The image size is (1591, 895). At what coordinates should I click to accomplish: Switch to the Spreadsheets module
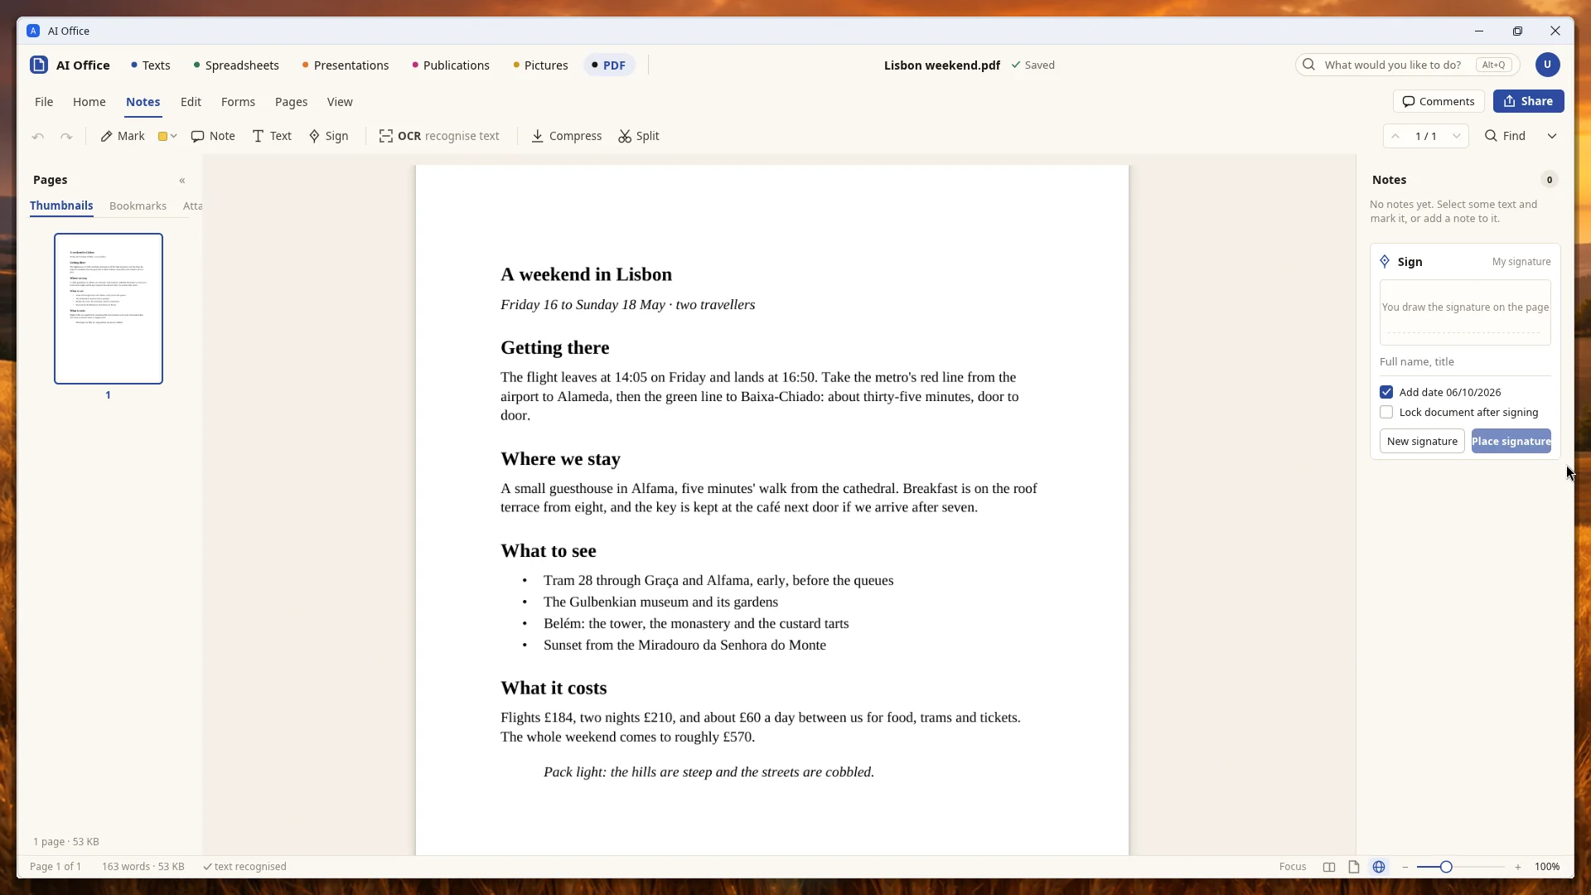point(236,65)
